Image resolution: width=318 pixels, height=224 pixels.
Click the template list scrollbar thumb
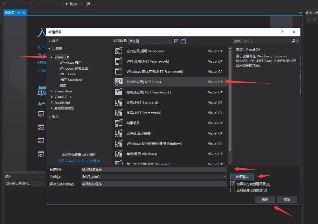(x=230, y=100)
